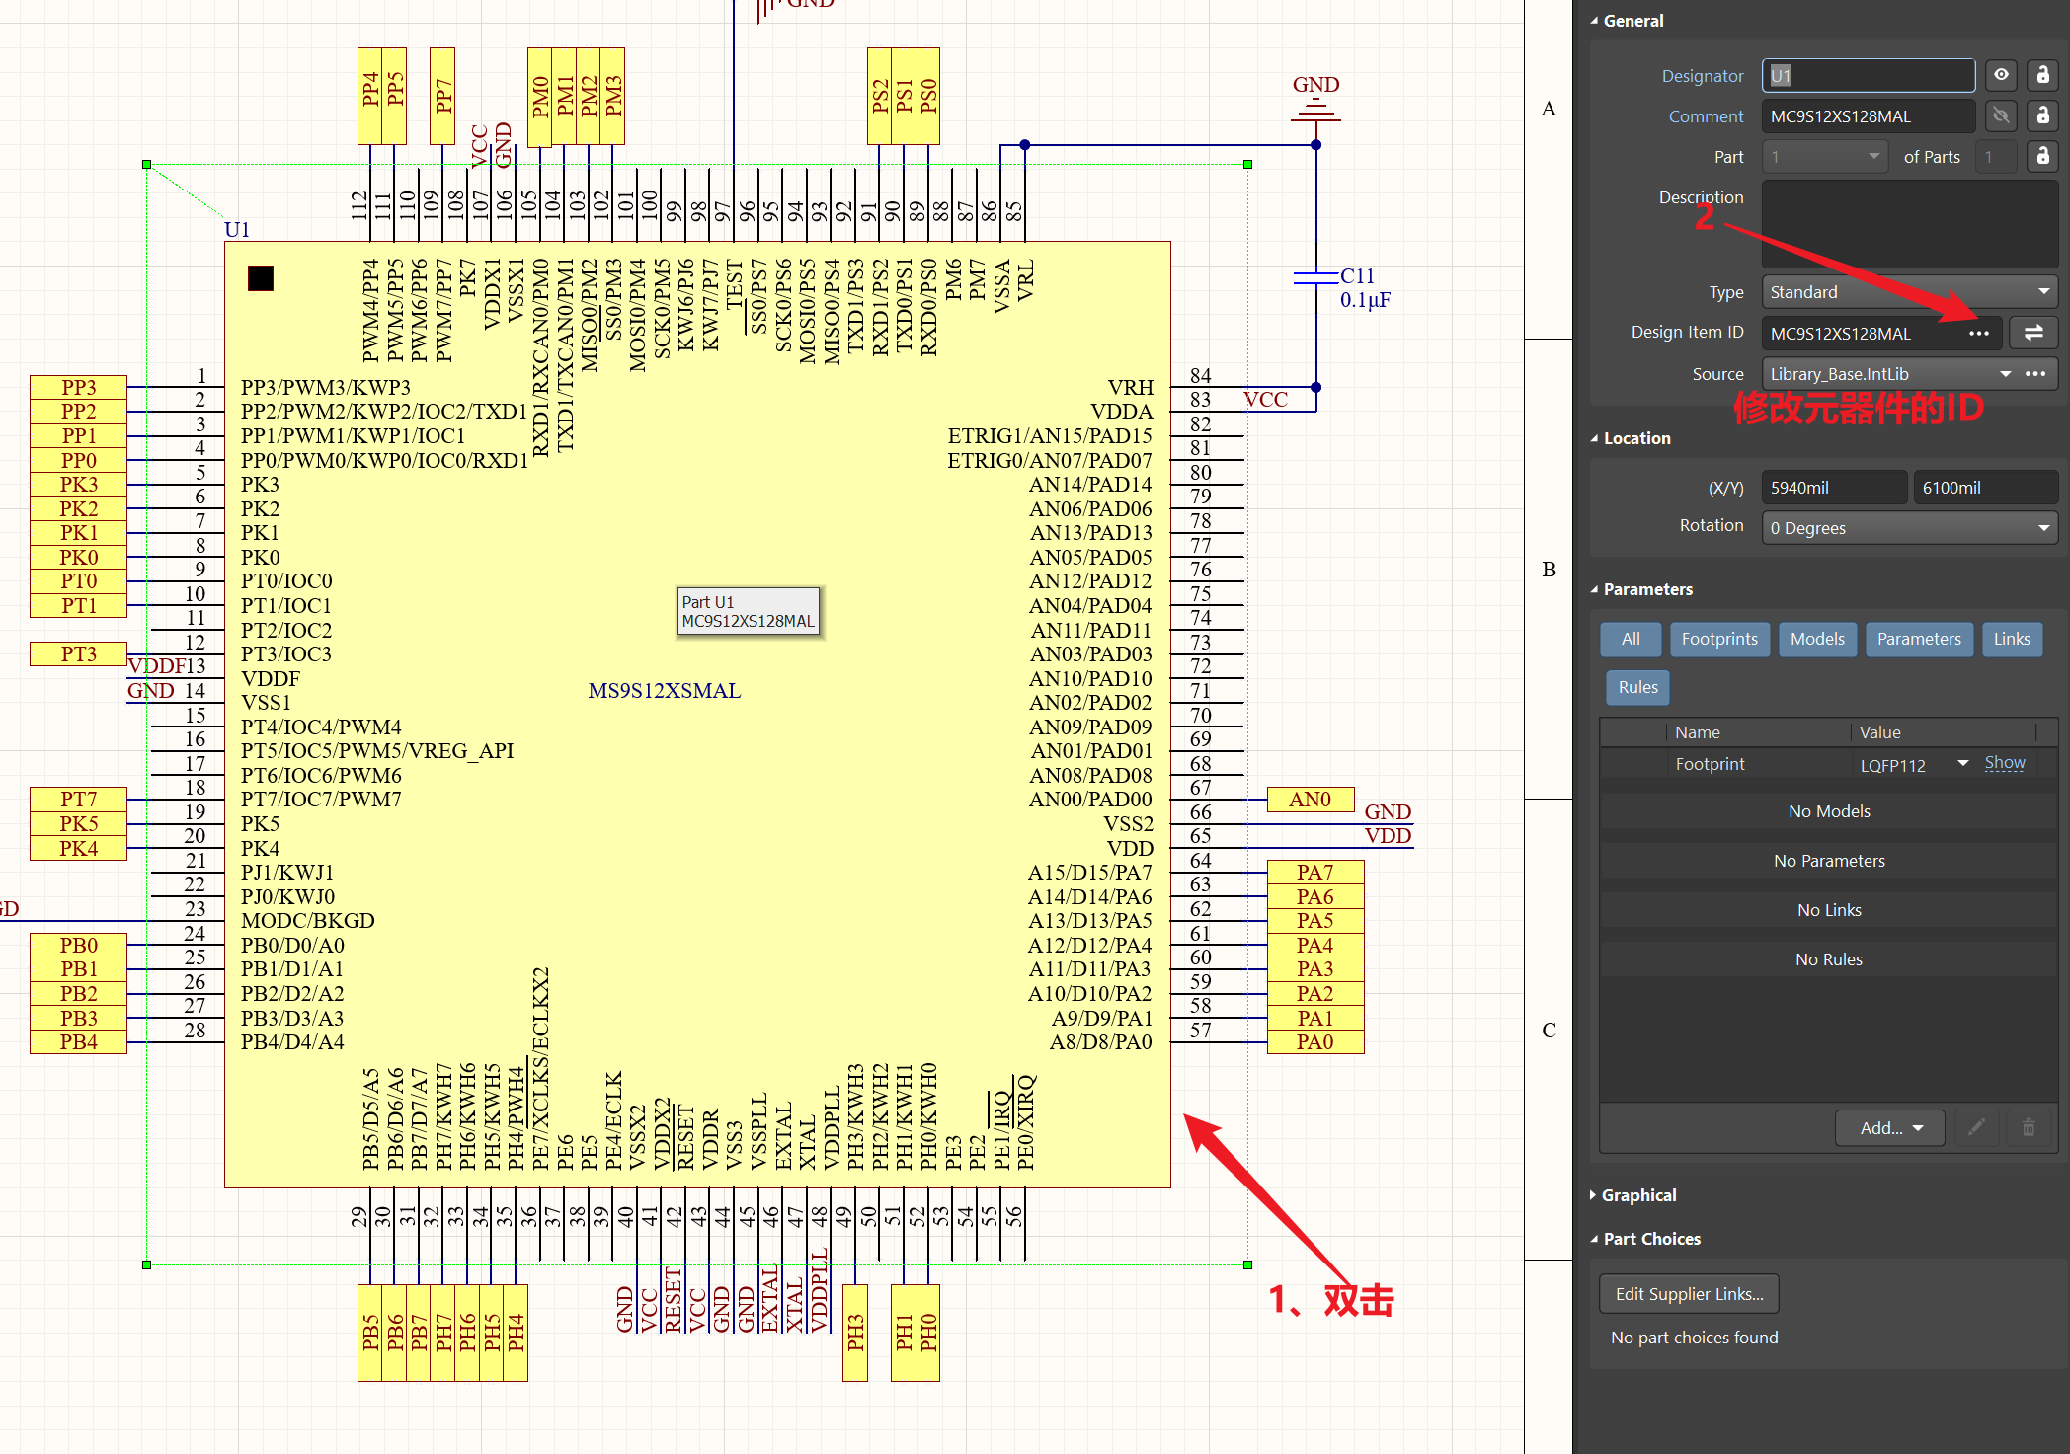Image resolution: width=2070 pixels, height=1454 pixels.
Task: Open Design Item ID browse ellipsis
Action: [x=1978, y=334]
